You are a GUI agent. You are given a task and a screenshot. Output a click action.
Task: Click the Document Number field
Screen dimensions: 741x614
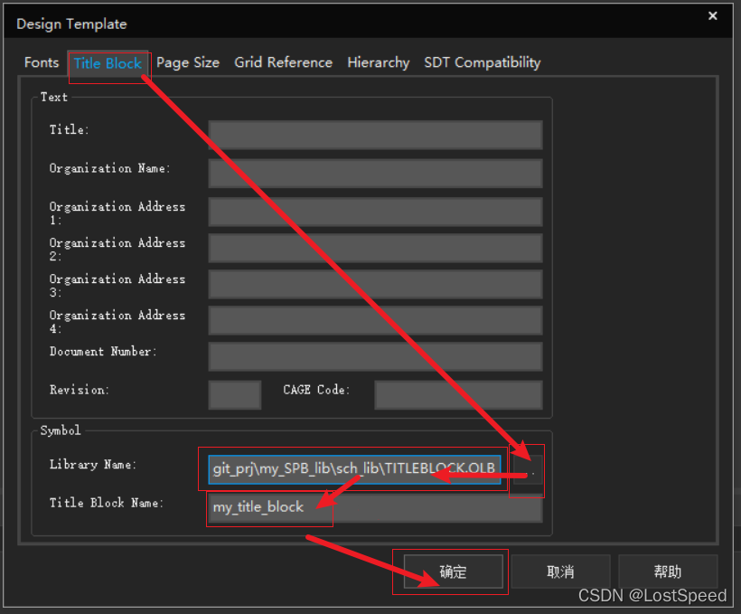click(375, 356)
